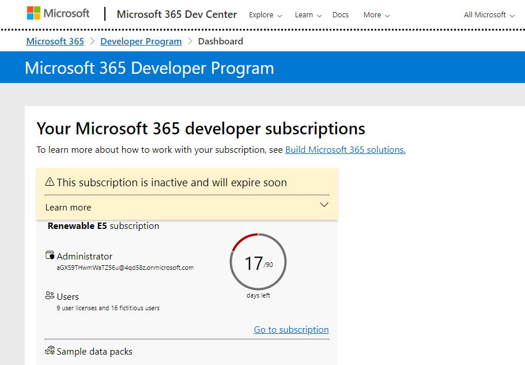Screen dimensions: 525x365
Task: Open the All Microsoft dropdown
Action: pyautogui.click(x=489, y=15)
